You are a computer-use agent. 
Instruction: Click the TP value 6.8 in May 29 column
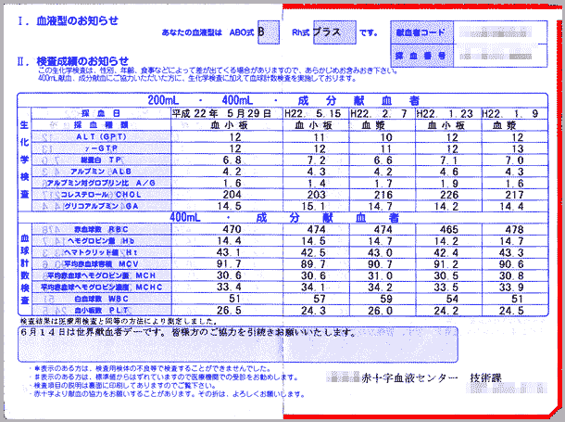pyautogui.click(x=232, y=160)
